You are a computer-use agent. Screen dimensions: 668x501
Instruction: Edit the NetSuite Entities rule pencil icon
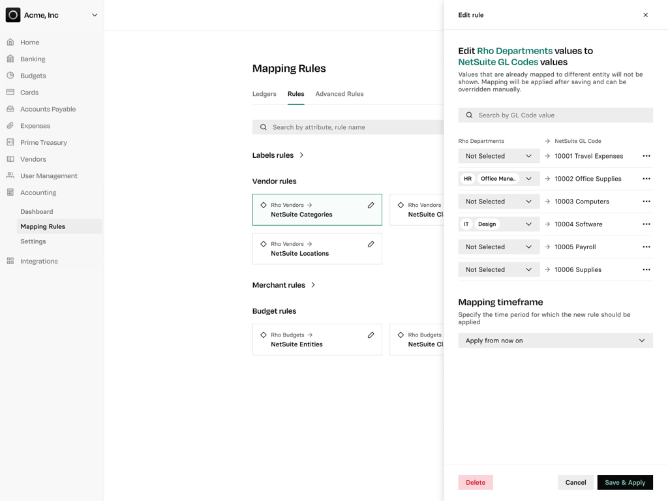point(371,335)
